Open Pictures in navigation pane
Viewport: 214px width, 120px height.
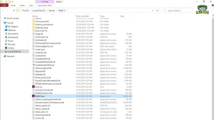(x=11, y=44)
